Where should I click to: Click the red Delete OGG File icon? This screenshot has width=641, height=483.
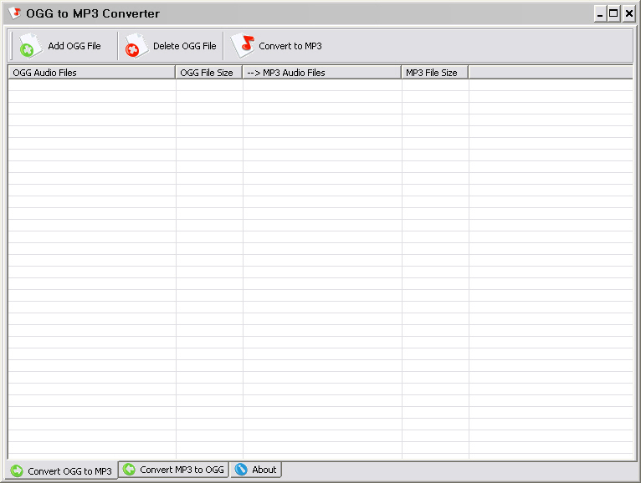coord(136,47)
